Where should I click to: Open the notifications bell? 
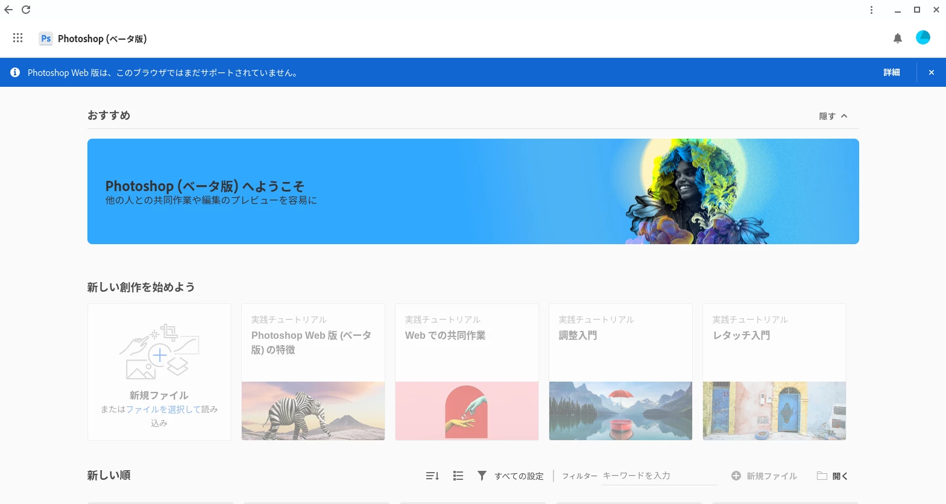[x=898, y=39]
